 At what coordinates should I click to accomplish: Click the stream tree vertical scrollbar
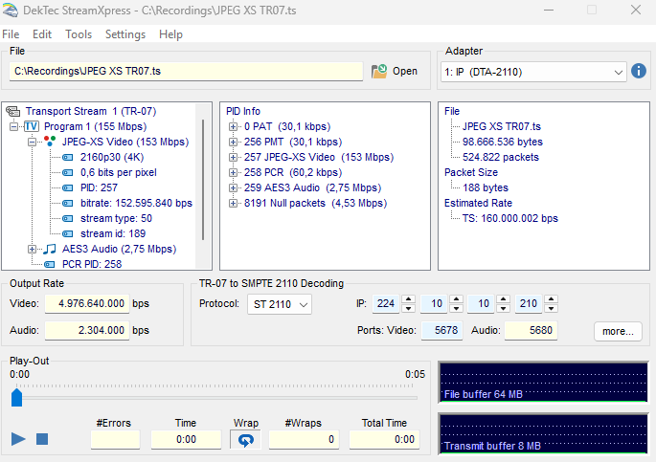203,180
